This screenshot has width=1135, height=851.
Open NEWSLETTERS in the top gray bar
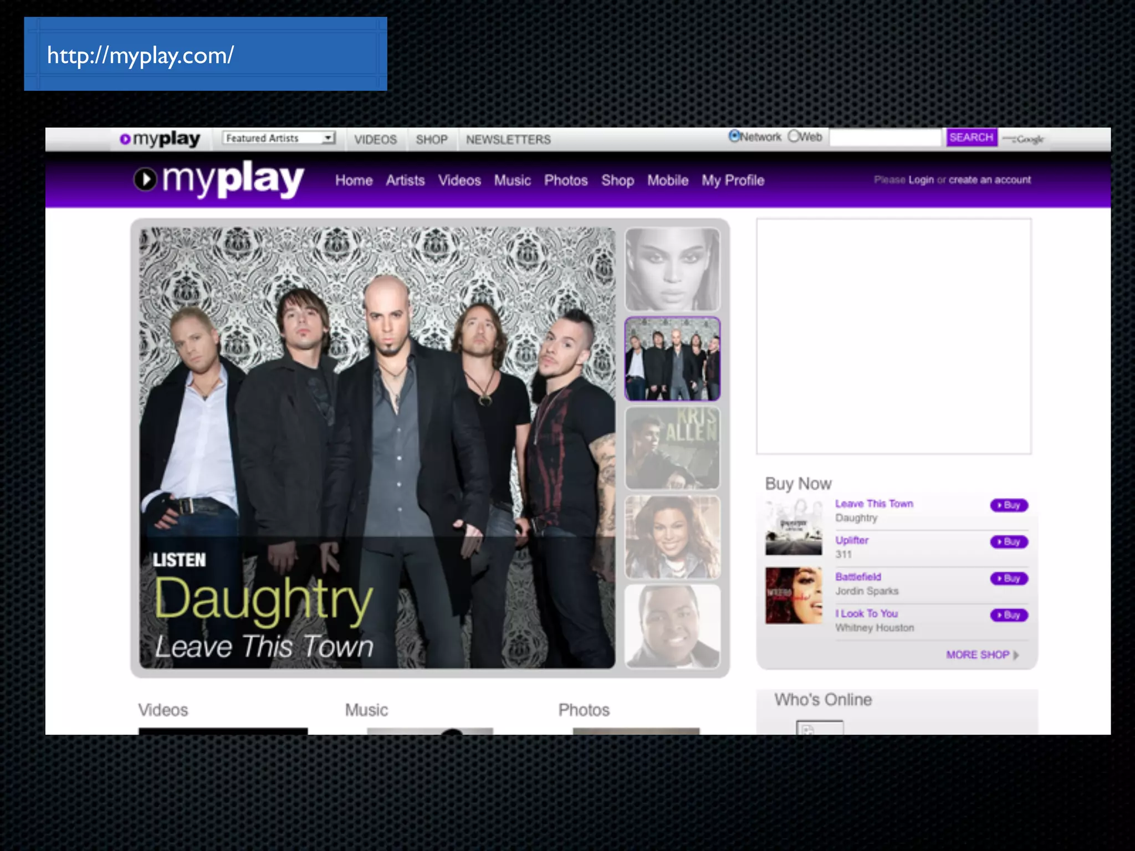click(x=508, y=140)
